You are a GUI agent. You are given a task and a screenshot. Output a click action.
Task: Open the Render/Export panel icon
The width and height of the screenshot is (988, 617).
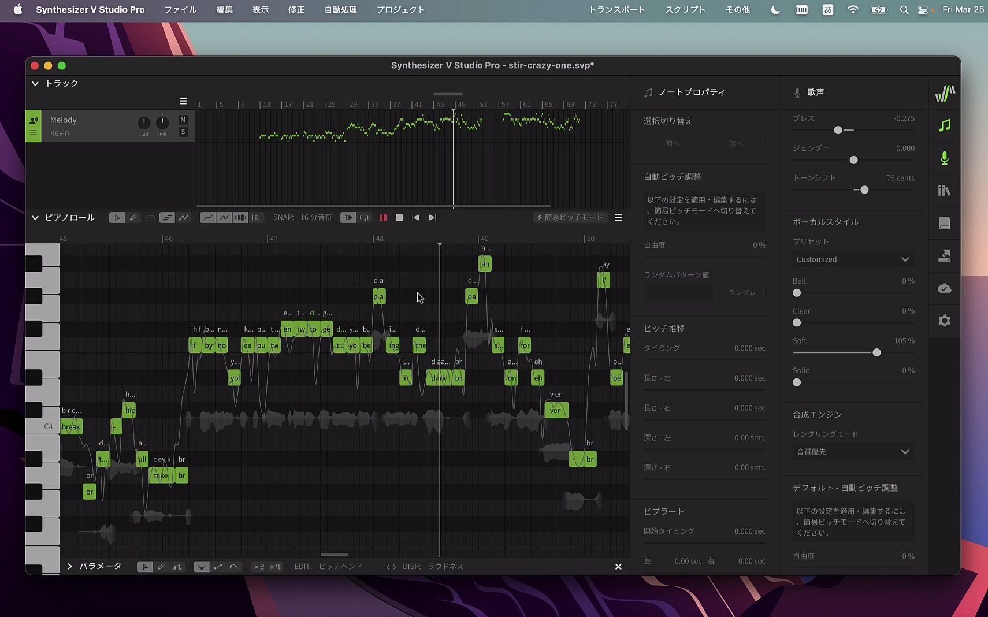pyautogui.click(x=944, y=256)
